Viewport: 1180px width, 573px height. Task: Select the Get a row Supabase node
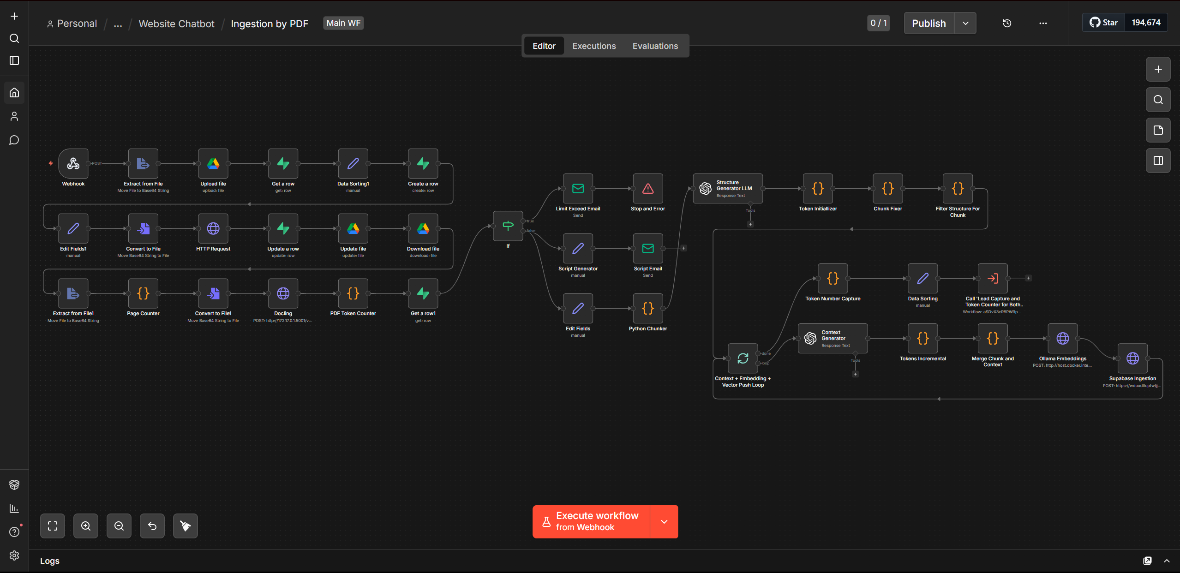pos(283,163)
